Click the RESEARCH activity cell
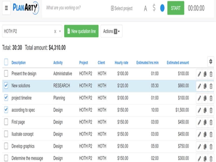This screenshot has height=162, width=216. (62, 86)
